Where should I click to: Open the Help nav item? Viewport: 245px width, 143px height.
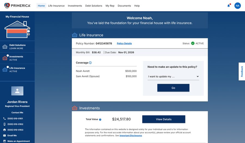click(137, 6)
